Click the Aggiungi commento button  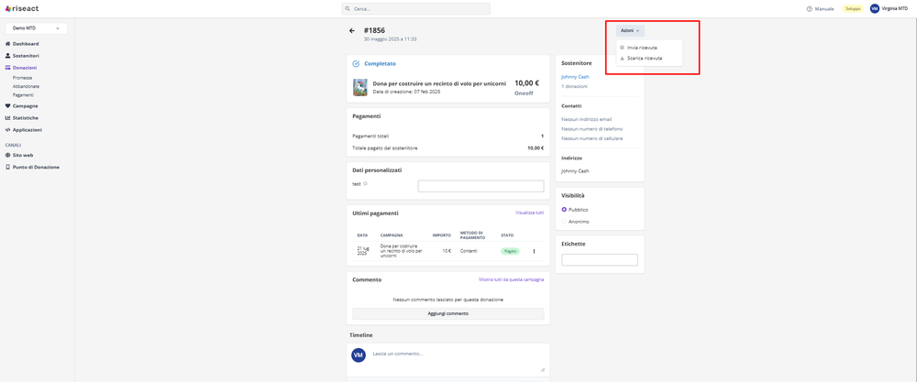tap(447, 313)
